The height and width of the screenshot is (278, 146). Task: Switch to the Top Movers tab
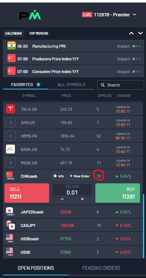39,33
